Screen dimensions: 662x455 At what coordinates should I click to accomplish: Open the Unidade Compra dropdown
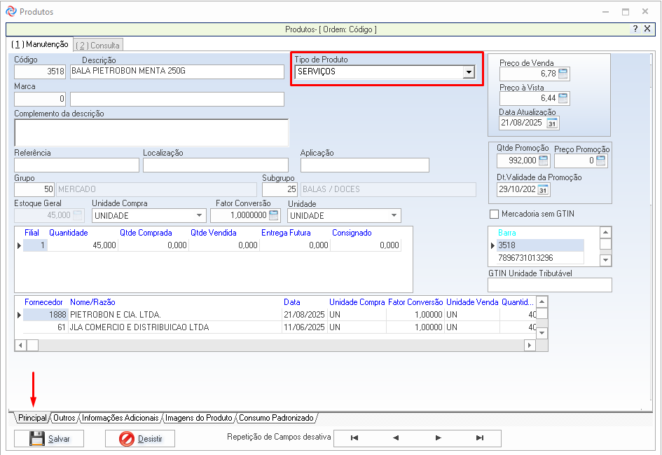200,216
